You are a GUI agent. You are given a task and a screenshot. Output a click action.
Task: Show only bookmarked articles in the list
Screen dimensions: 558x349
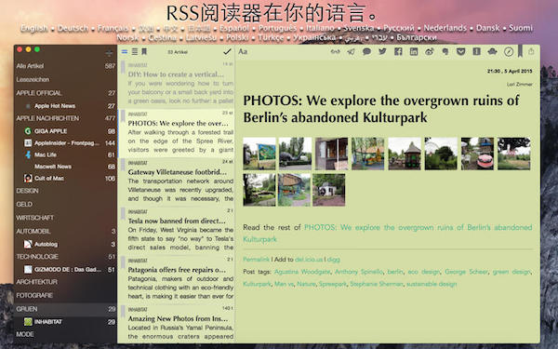pyautogui.click(x=144, y=51)
